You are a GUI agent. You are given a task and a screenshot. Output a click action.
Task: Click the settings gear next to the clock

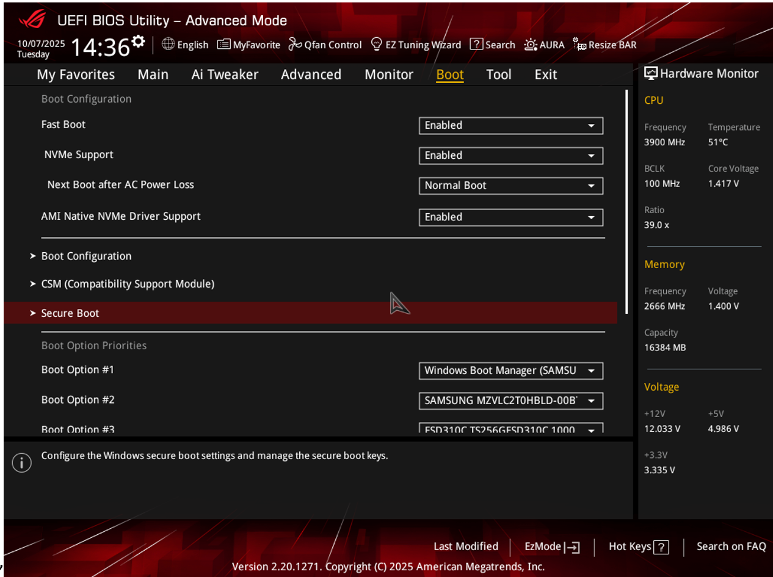click(139, 42)
